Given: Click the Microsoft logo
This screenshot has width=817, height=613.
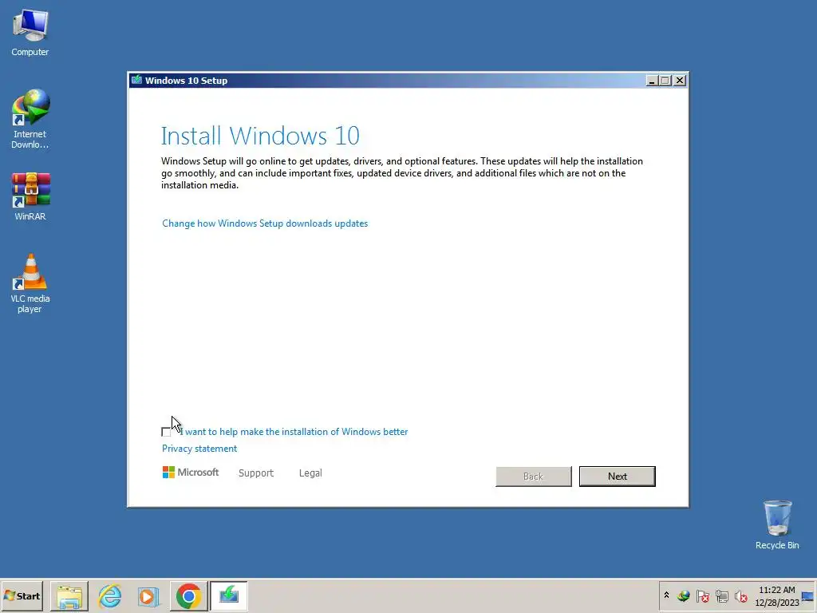Looking at the screenshot, I should [191, 473].
